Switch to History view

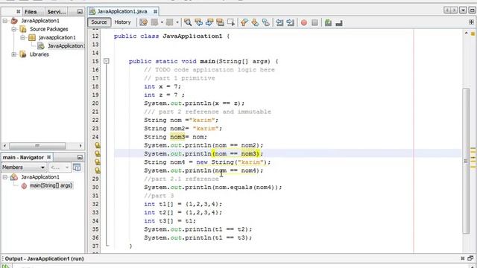coord(122,22)
